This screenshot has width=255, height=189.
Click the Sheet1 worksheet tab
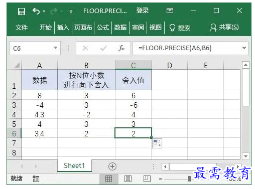click(x=74, y=165)
